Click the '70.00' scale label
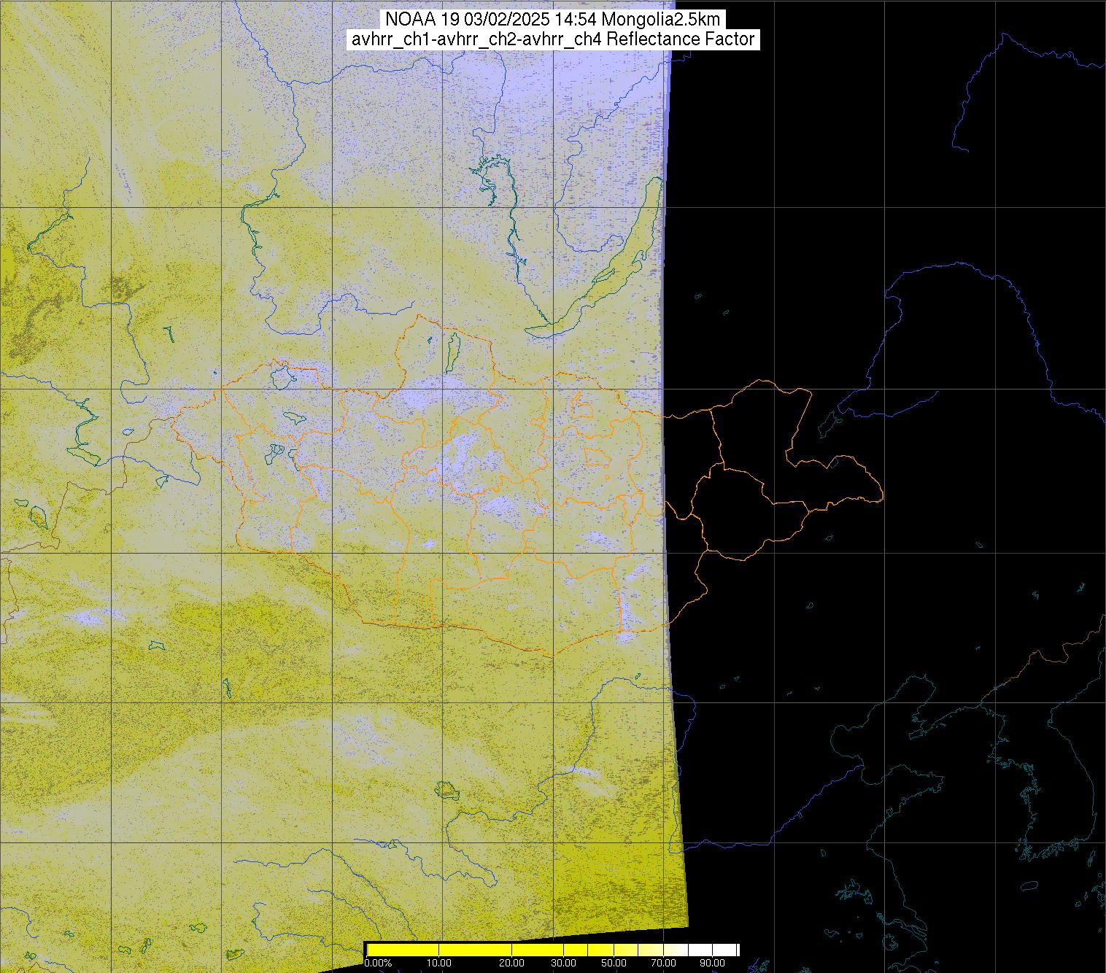 coord(663,963)
